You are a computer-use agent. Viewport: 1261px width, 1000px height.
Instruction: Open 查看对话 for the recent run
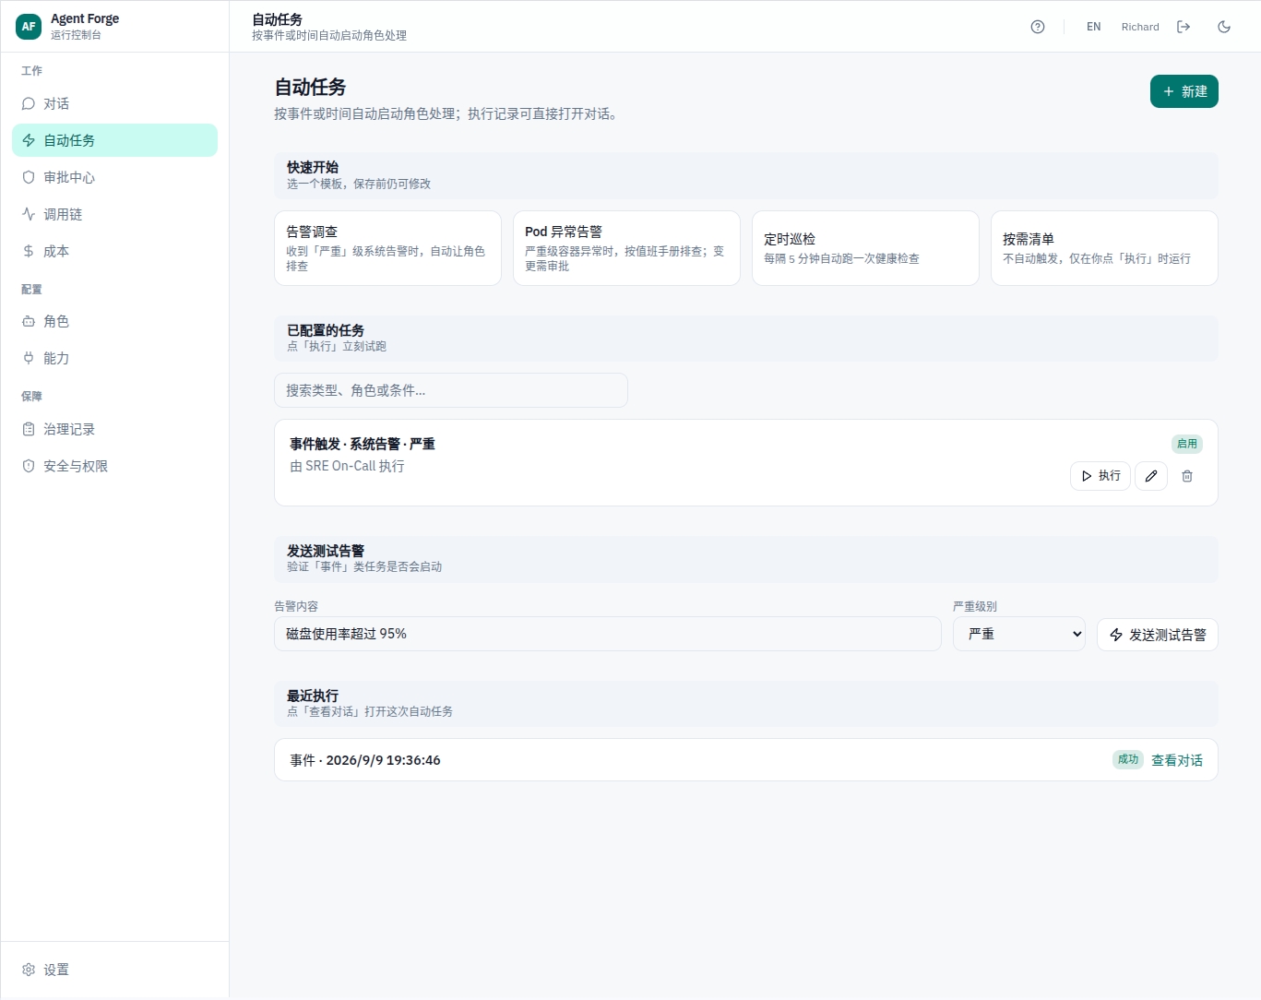(x=1177, y=760)
